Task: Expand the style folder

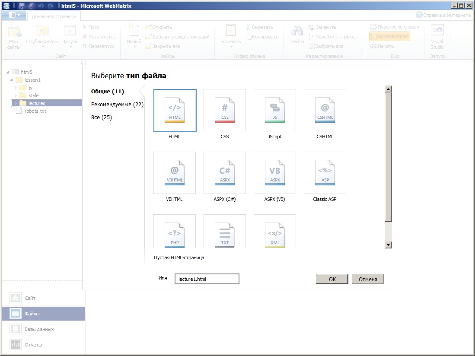Action: (16, 95)
